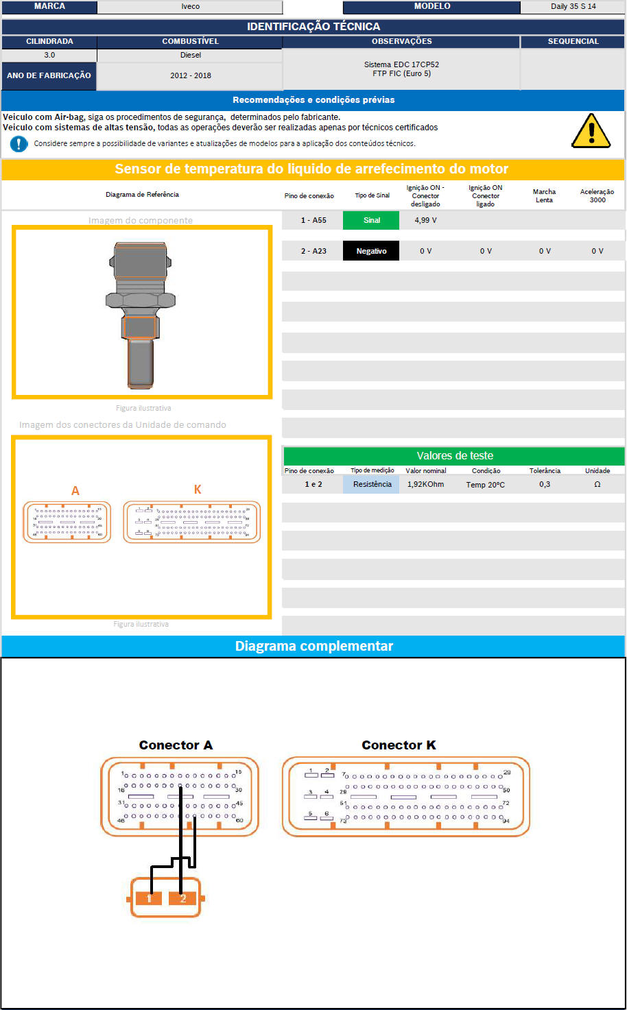The height and width of the screenshot is (1010, 627).
Task: Click small connector A in control unit image
Action: click(67, 522)
